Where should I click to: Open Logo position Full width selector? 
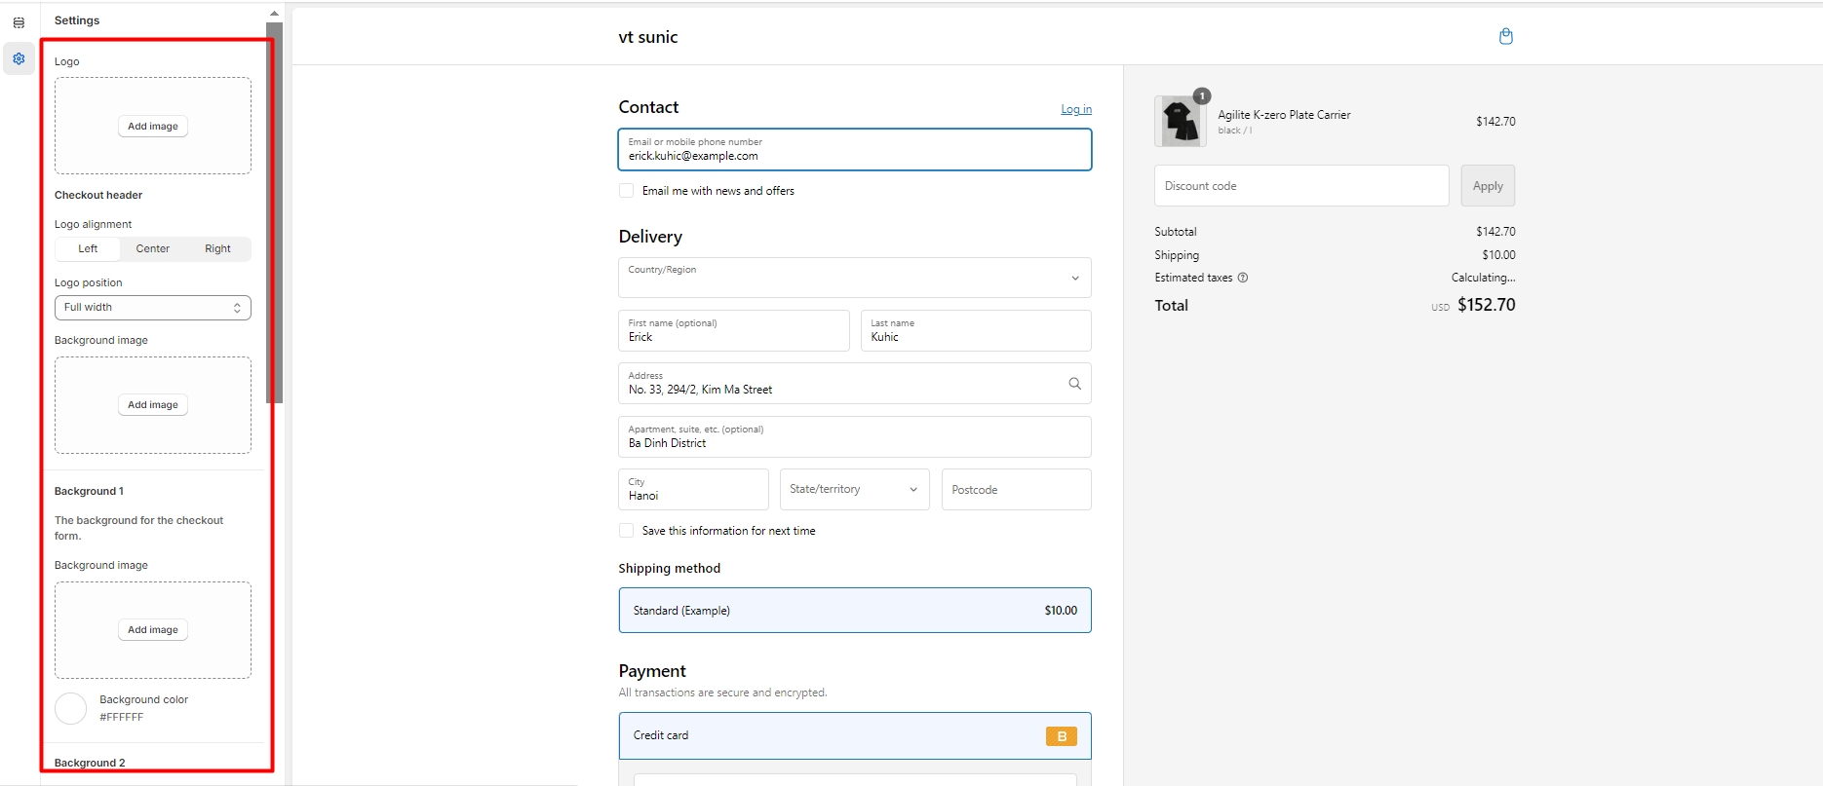[x=153, y=308]
